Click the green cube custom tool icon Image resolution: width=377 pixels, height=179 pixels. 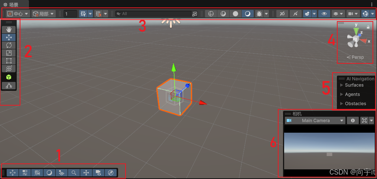[9, 77]
